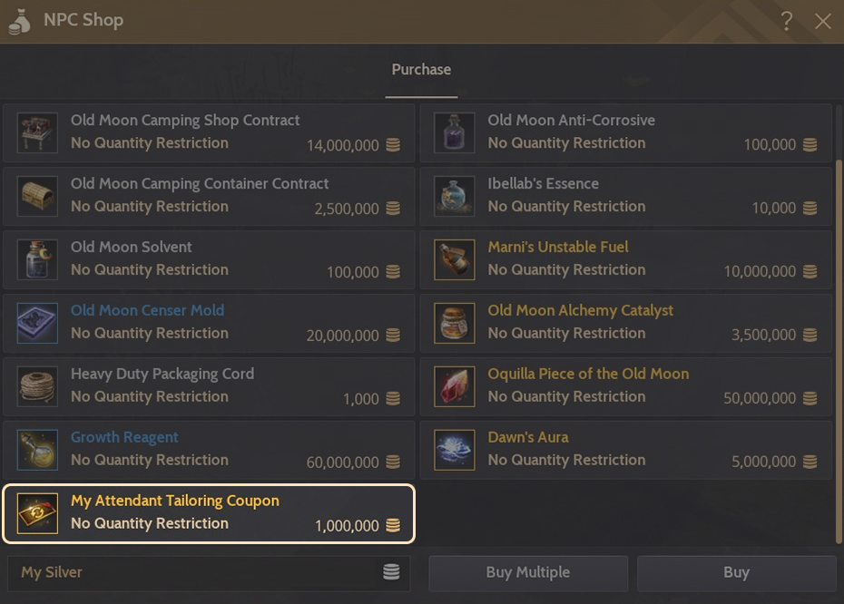Click the Heavy Duty Packaging Cord icon

(x=37, y=387)
